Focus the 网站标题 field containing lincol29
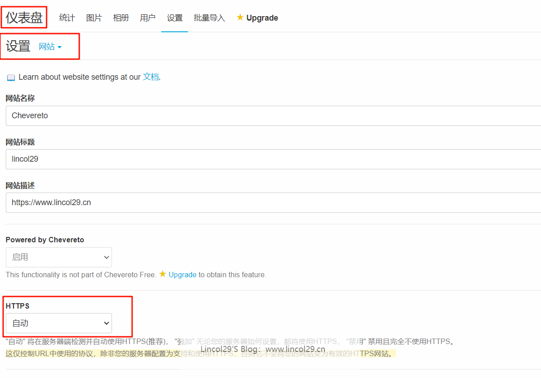 (x=269, y=159)
